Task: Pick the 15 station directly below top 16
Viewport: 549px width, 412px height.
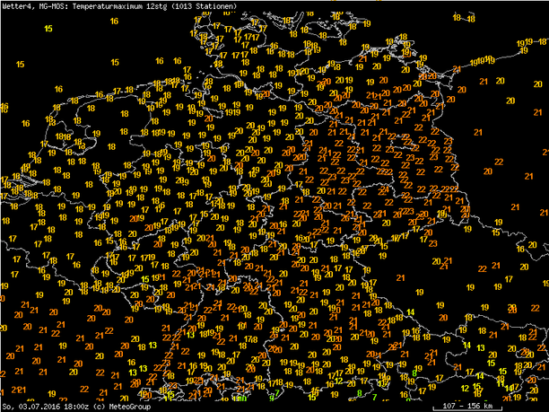Action: pyautogui.click(x=114, y=62)
